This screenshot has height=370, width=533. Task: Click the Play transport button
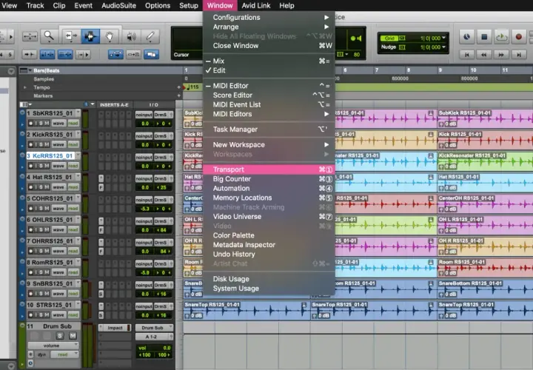pos(501,36)
